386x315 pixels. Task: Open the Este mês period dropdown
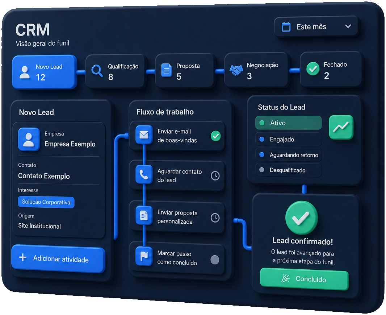click(316, 26)
